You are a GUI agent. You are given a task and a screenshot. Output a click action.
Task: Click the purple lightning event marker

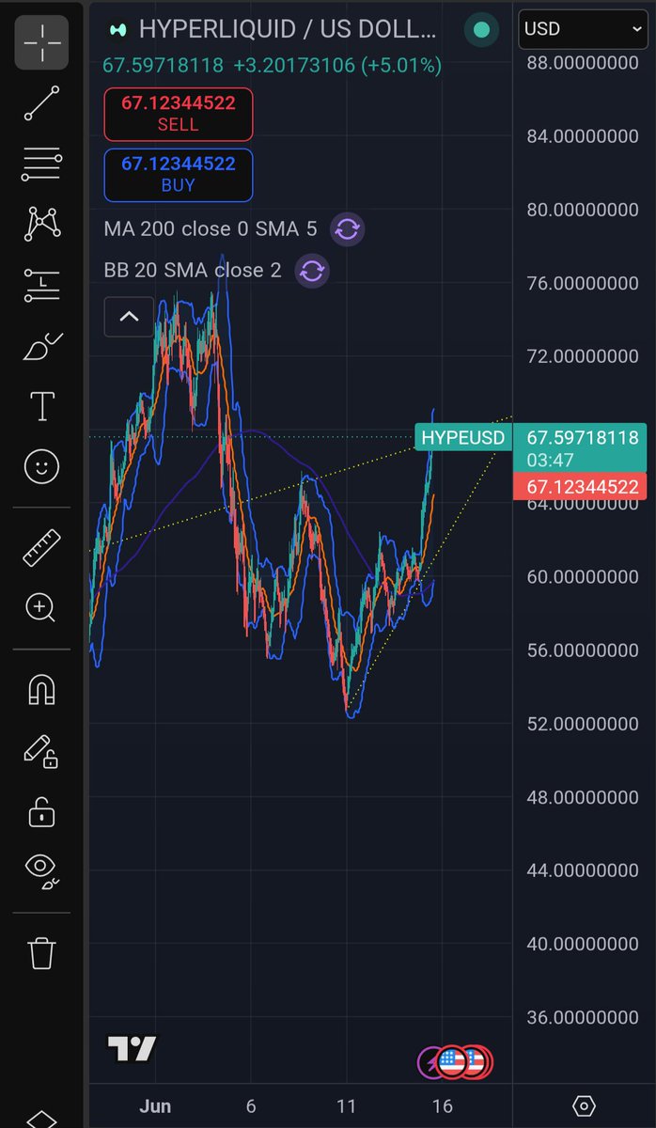(430, 1063)
